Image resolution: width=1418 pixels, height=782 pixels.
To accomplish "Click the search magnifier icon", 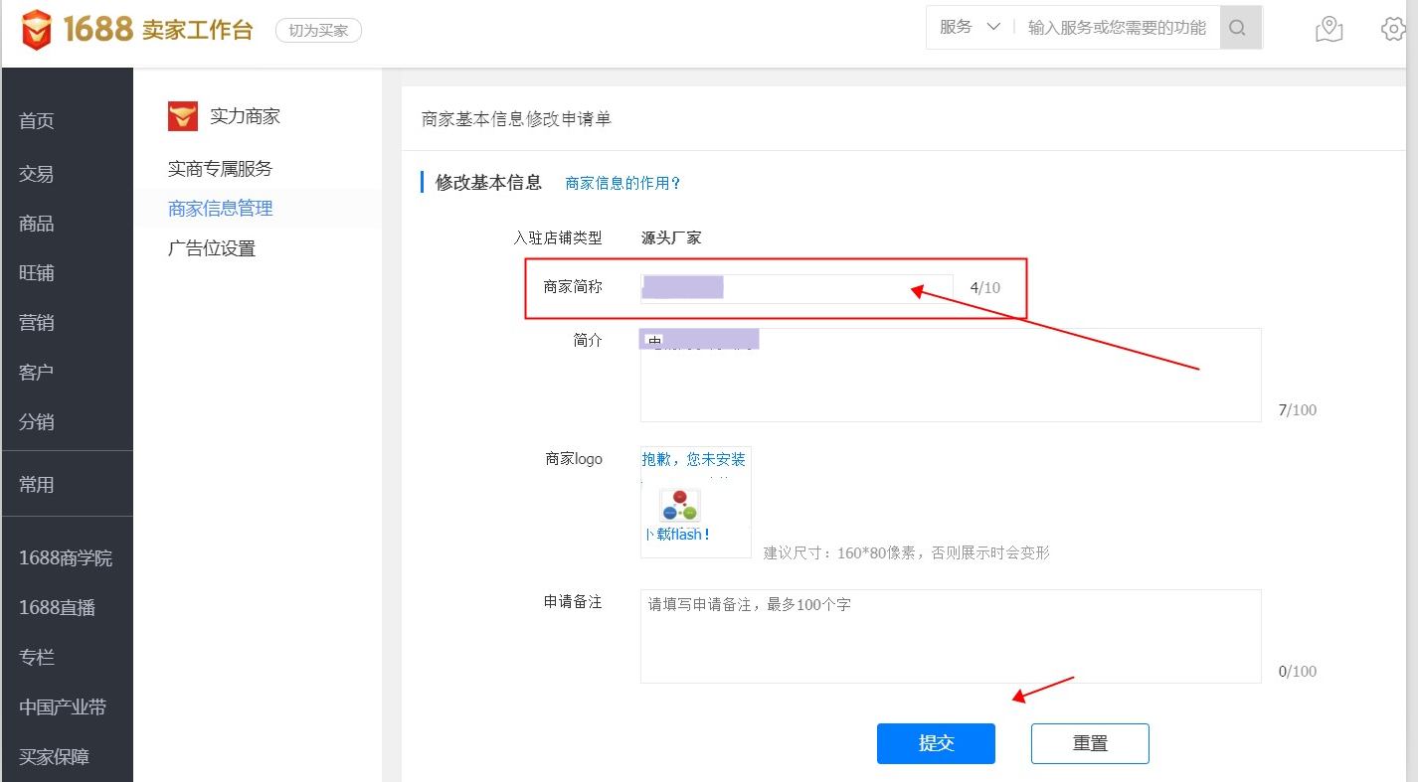I will click(x=1237, y=28).
